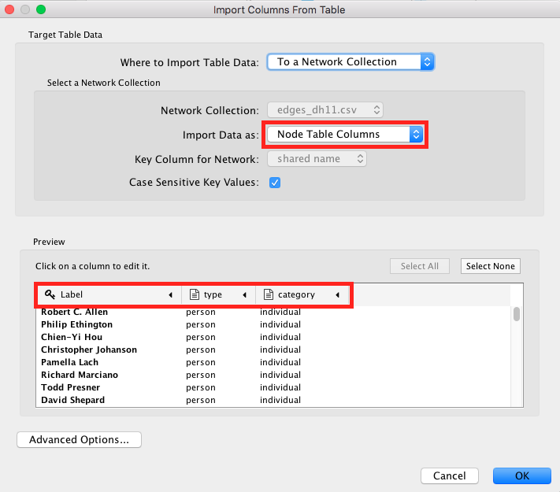Click the document icon beside category column
Viewport: 560px width, 492px height.
(x=269, y=294)
